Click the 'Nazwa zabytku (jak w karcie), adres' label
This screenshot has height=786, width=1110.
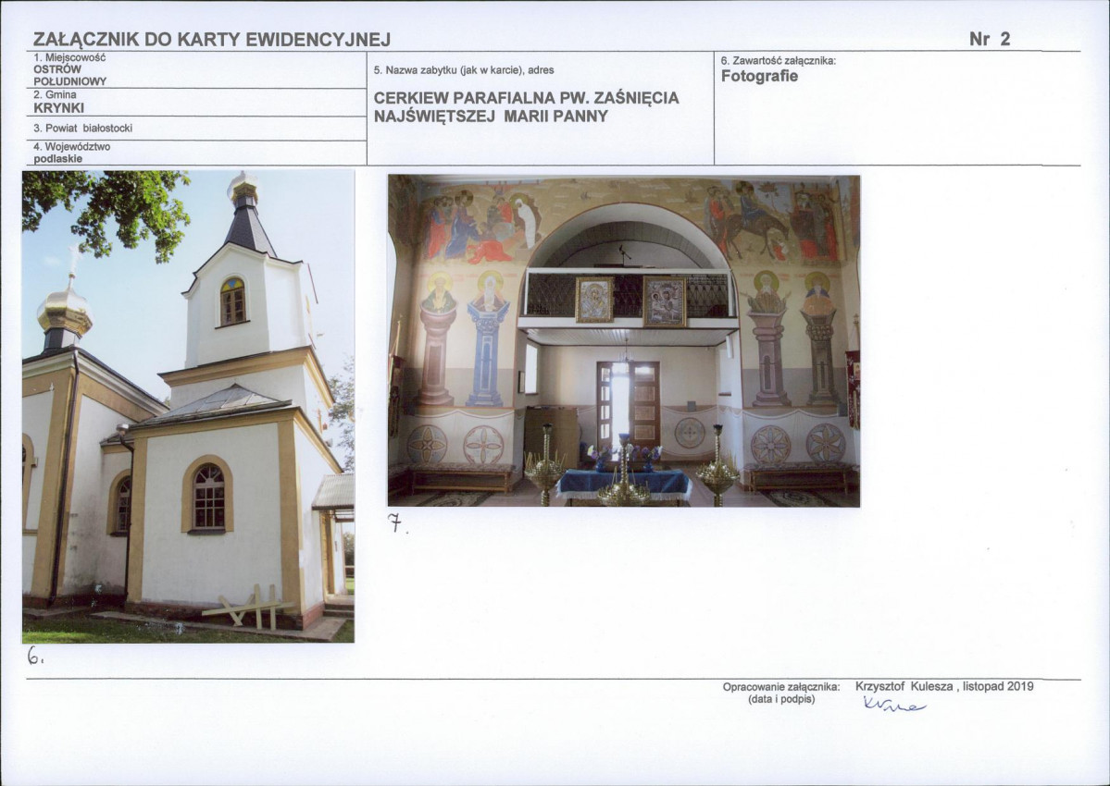(x=464, y=70)
